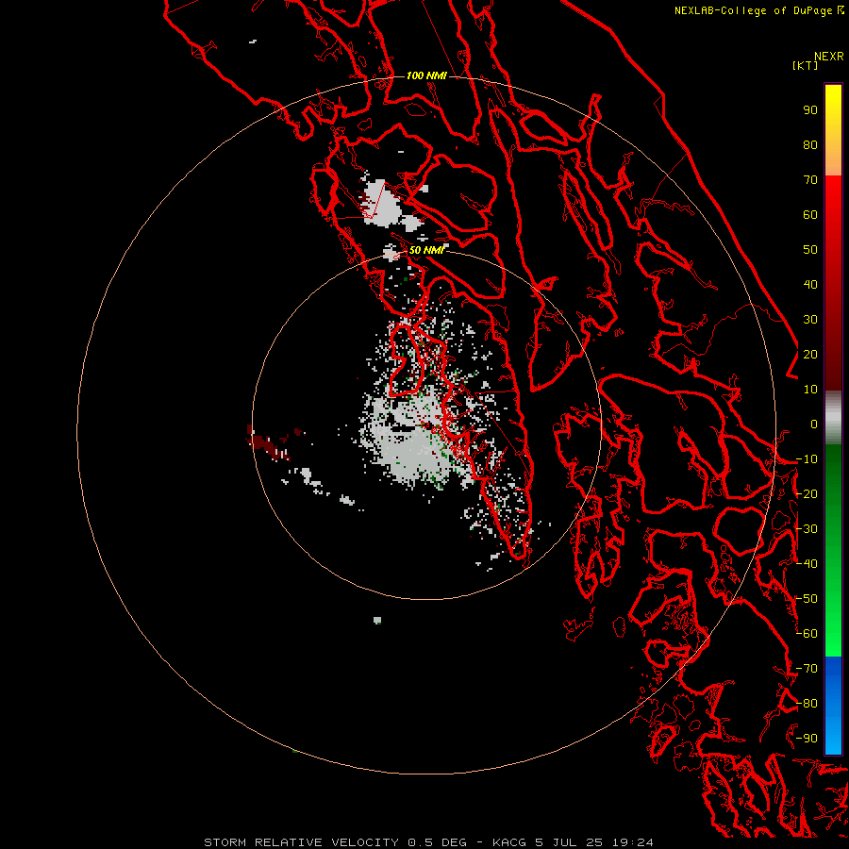Viewport: 849px width, 849px height.
Task: Click the -50 value on the velocity scale
Action: click(x=807, y=599)
